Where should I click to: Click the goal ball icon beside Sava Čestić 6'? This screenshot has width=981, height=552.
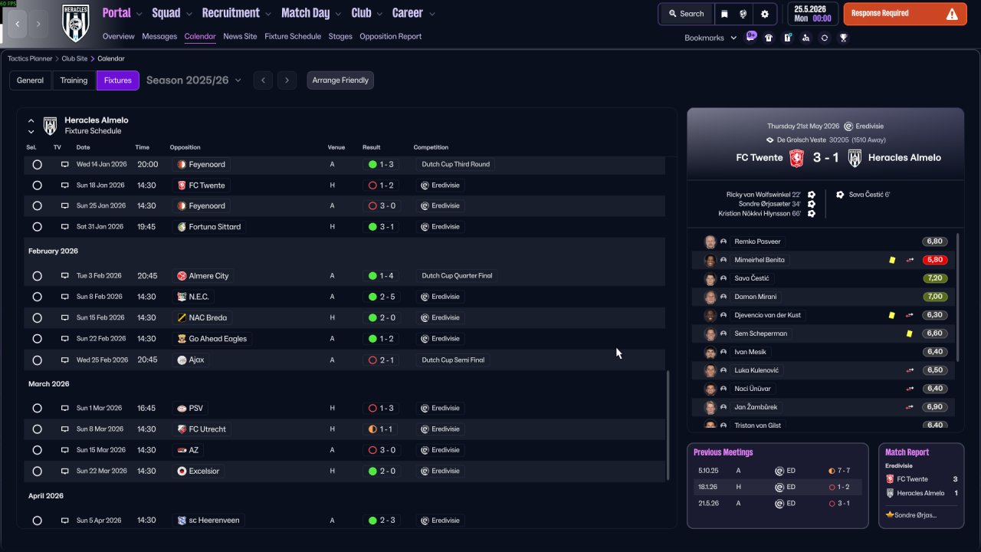pyautogui.click(x=840, y=195)
